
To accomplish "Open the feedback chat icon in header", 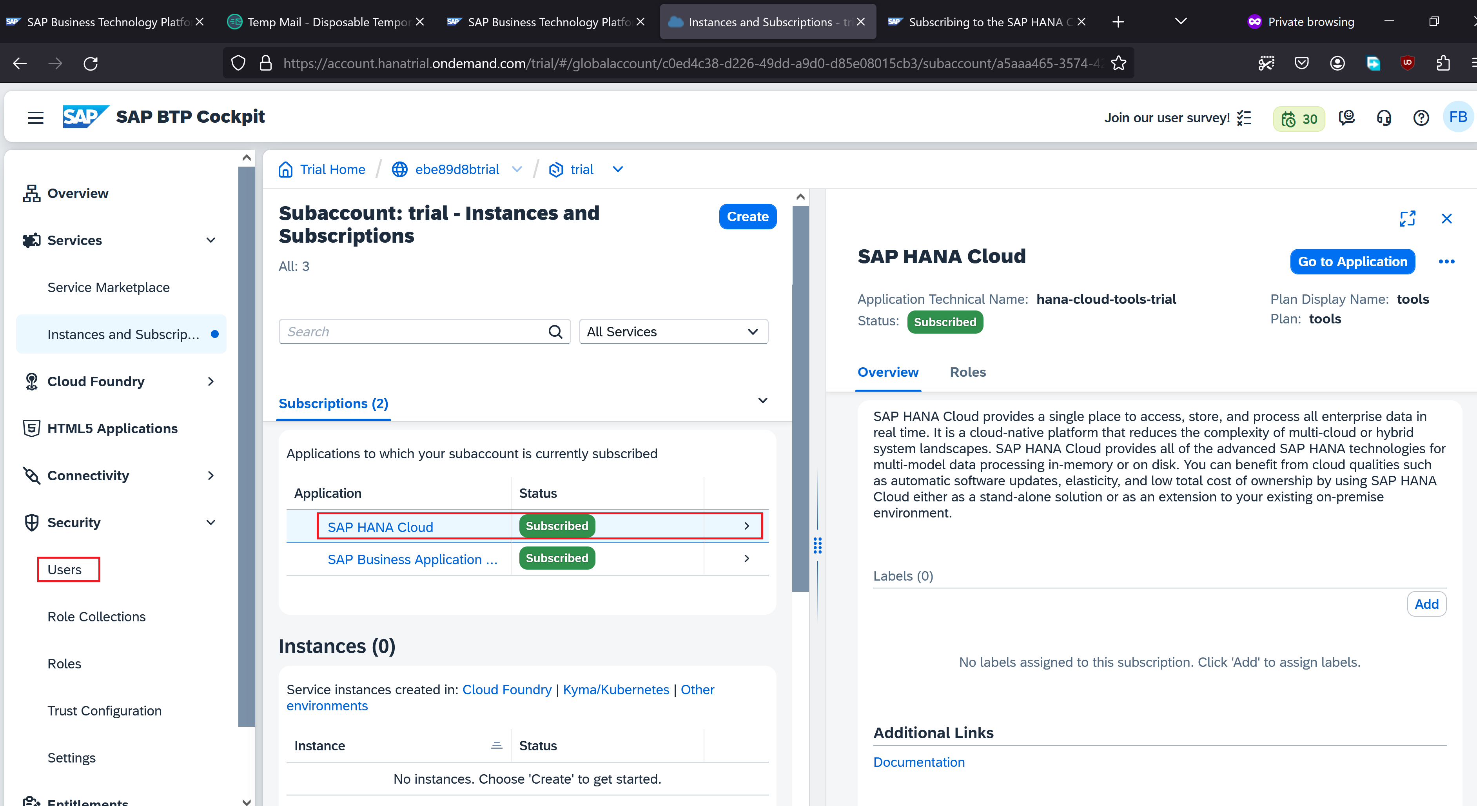I will pos(1346,118).
